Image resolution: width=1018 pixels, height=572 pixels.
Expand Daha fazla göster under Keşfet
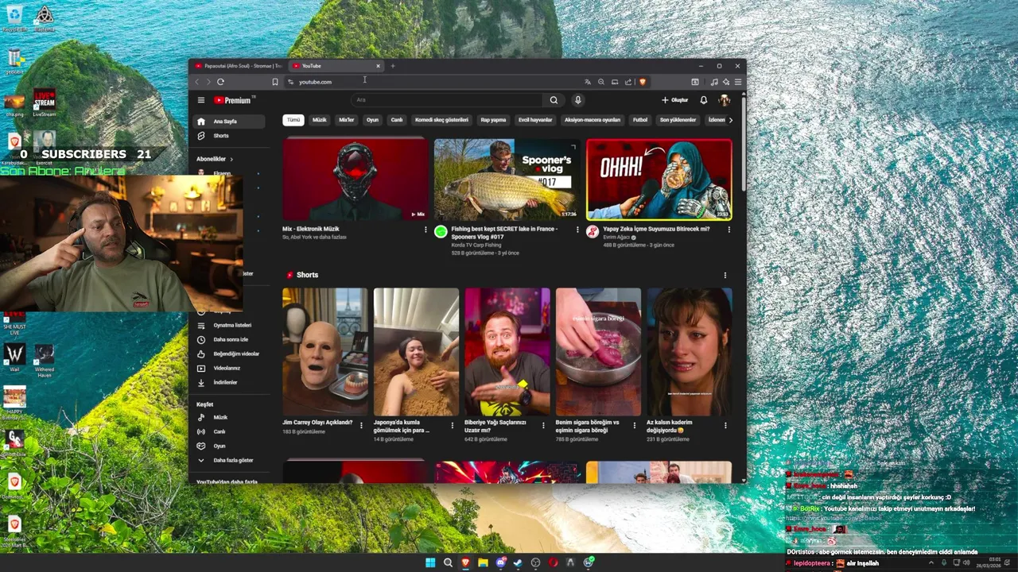pyautogui.click(x=231, y=460)
